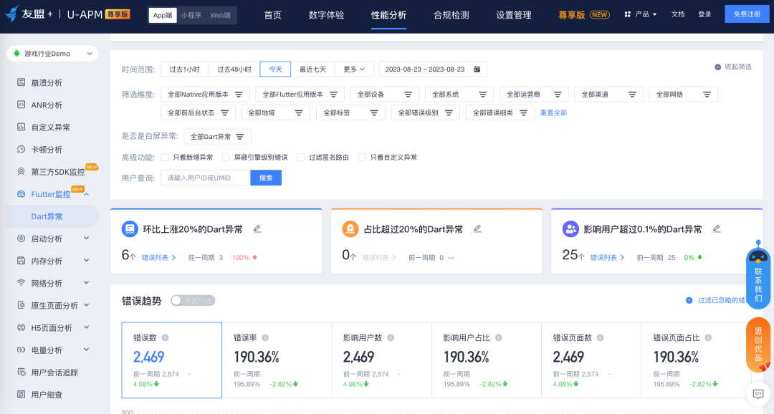The width and height of the screenshot is (774, 414).
Task: Open 错误列表 link in 环比上涨20% card
Action: point(158,258)
